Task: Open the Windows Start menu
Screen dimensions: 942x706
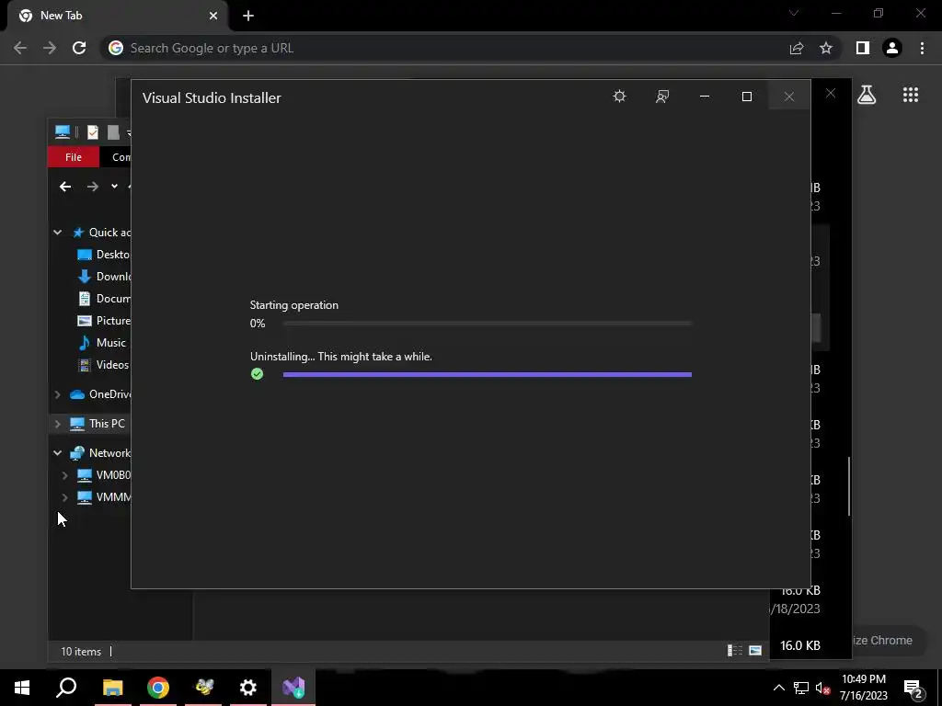Action: [22, 688]
